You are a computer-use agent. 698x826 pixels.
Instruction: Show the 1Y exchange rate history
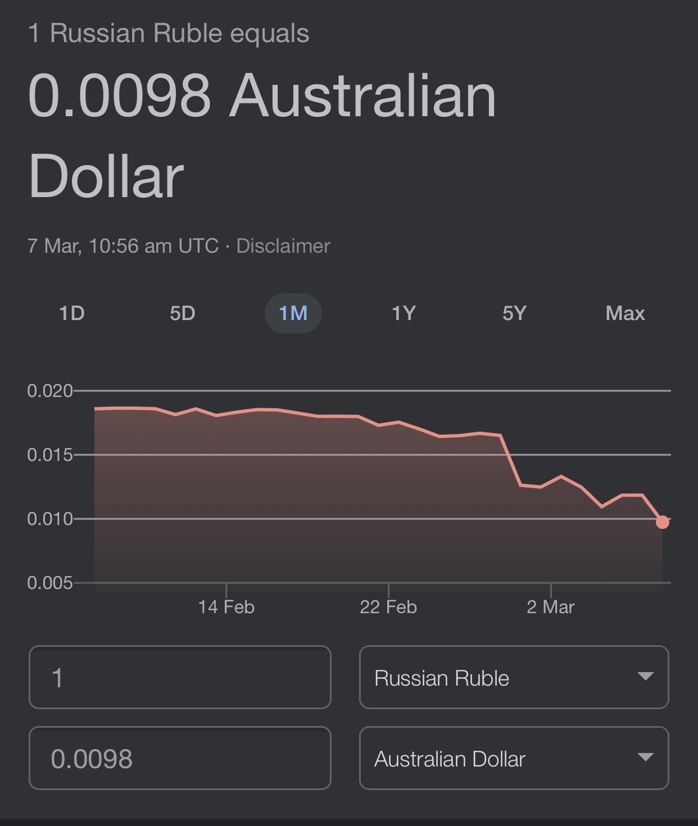[404, 313]
